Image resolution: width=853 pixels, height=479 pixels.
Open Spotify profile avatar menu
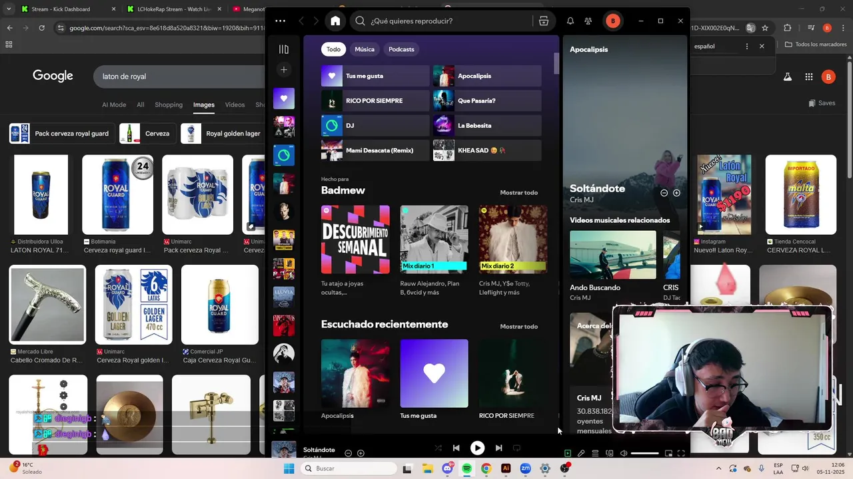pyautogui.click(x=612, y=21)
